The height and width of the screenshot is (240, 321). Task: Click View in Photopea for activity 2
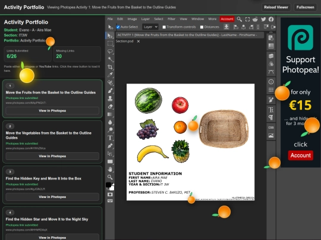(52, 156)
